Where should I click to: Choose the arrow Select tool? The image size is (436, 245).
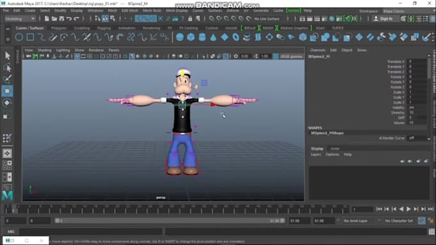tap(8, 56)
